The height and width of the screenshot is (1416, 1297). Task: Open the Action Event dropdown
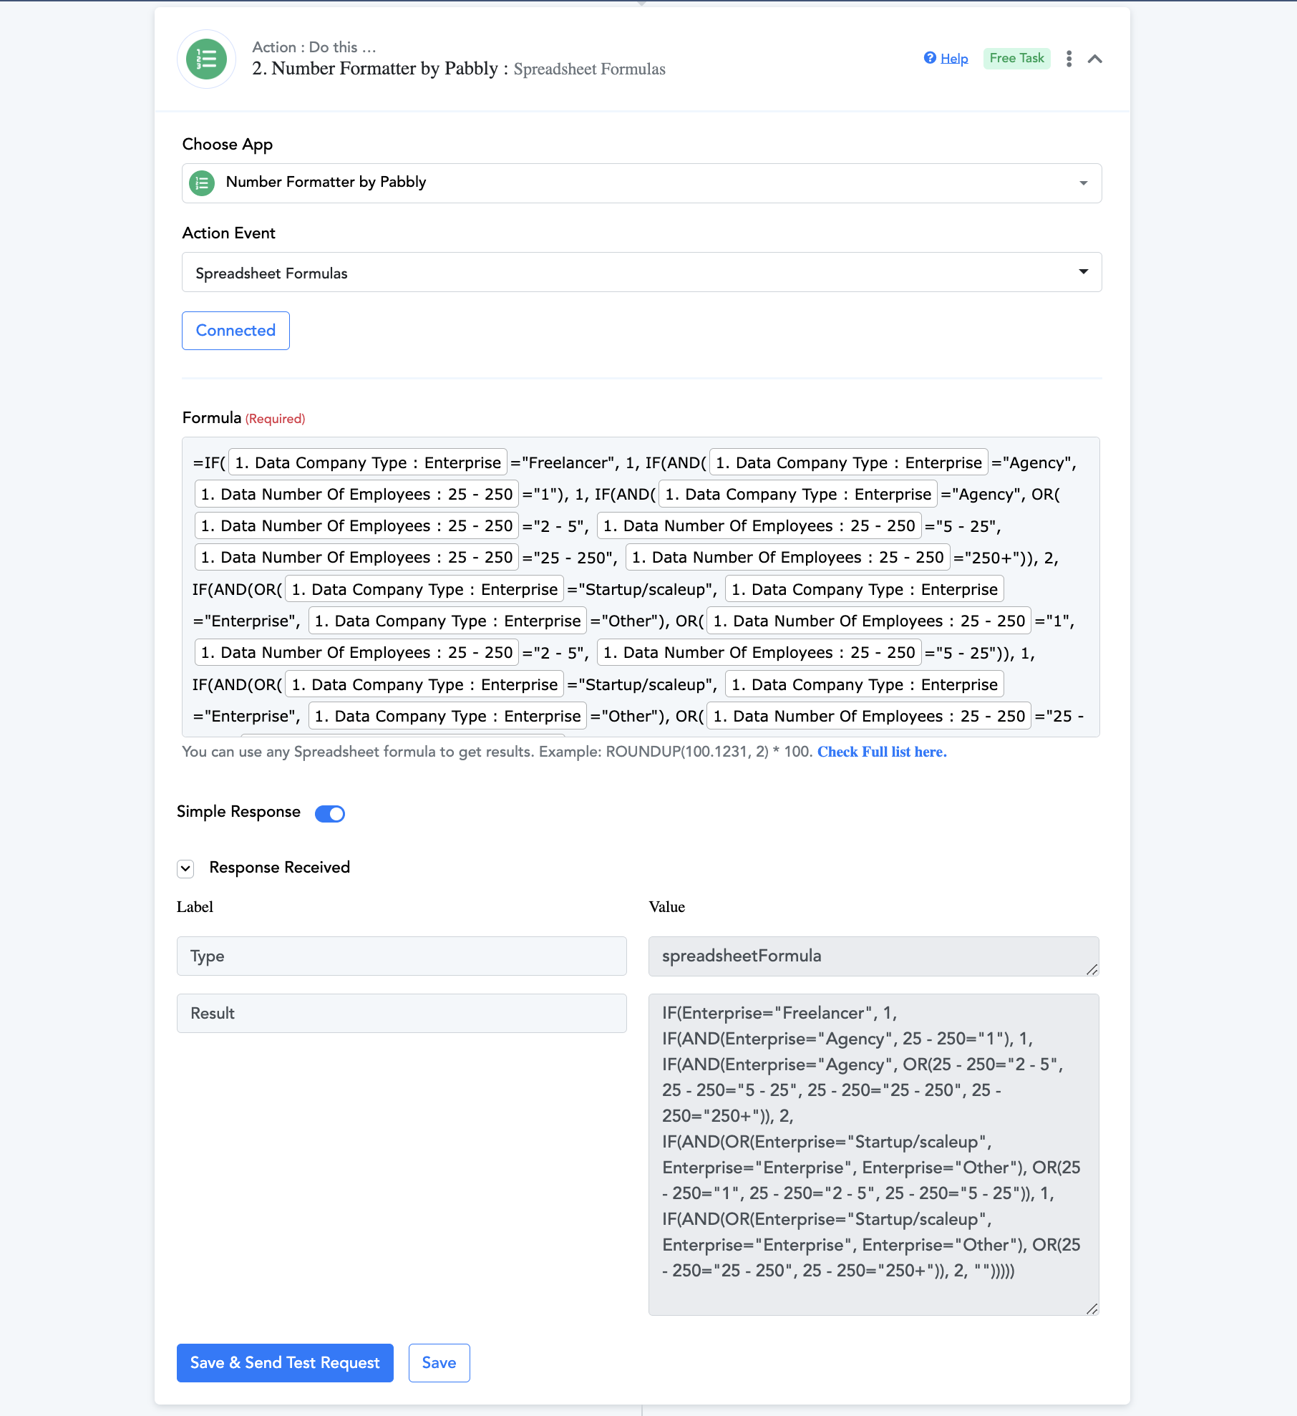coord(641,272)
